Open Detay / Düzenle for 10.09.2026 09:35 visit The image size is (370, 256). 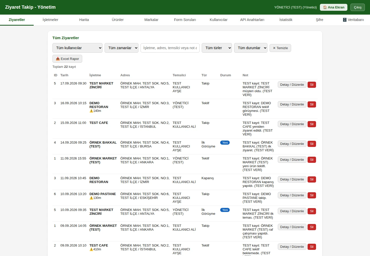tap(292, 211)
